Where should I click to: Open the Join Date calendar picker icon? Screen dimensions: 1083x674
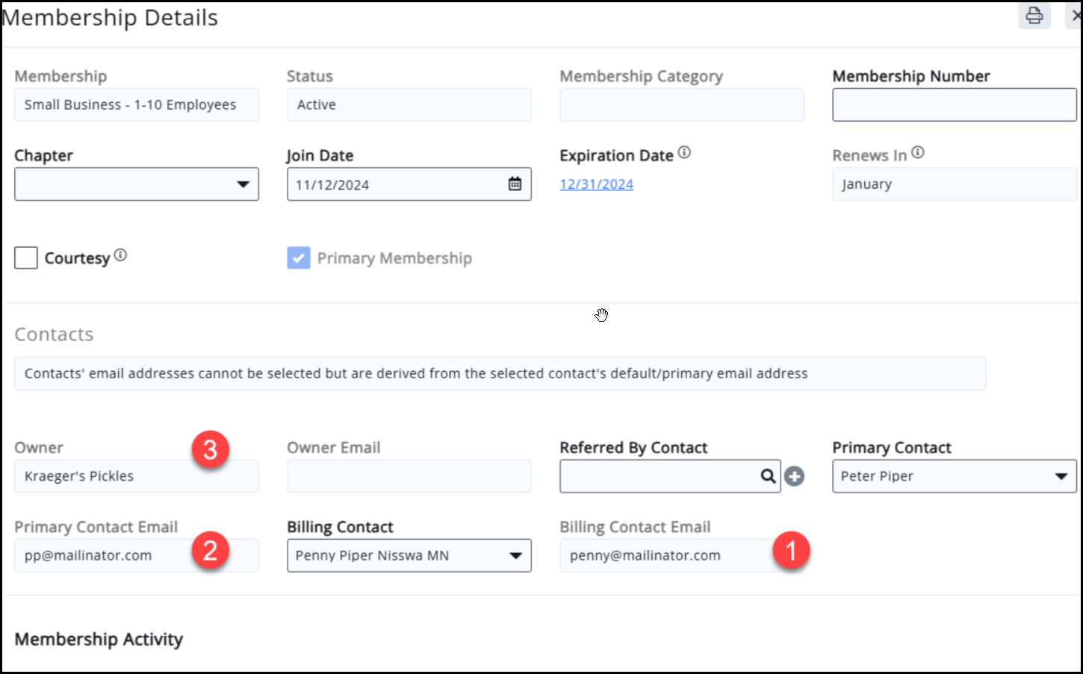click(x=515, y=184)
